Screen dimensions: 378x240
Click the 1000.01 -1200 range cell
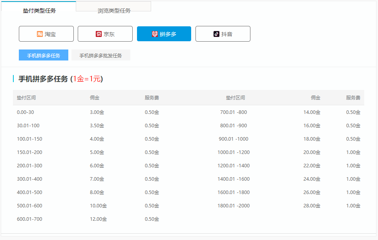234,152
